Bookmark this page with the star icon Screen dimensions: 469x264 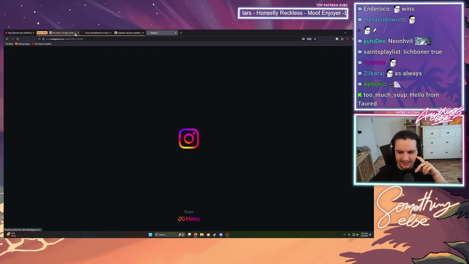pos(315,39)
